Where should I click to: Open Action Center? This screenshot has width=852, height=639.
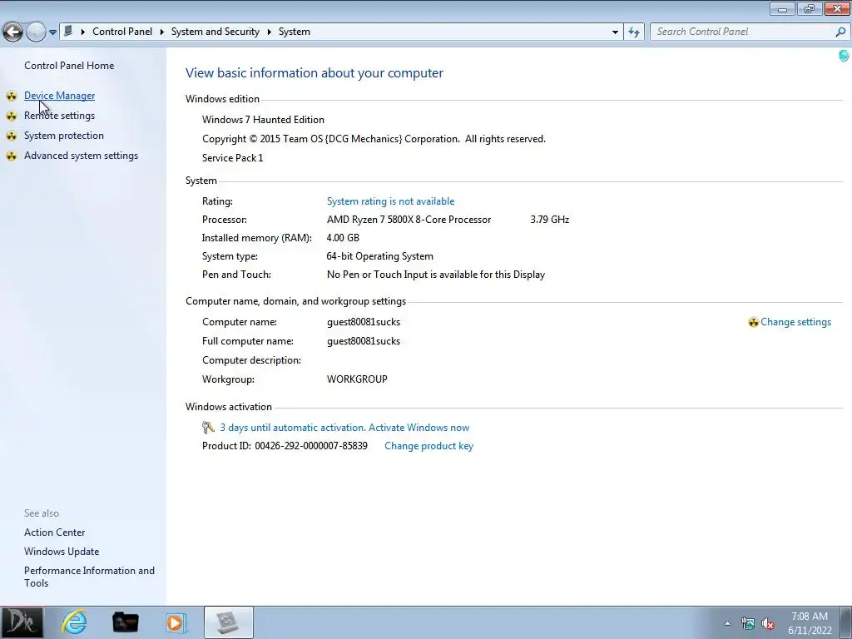54,532
